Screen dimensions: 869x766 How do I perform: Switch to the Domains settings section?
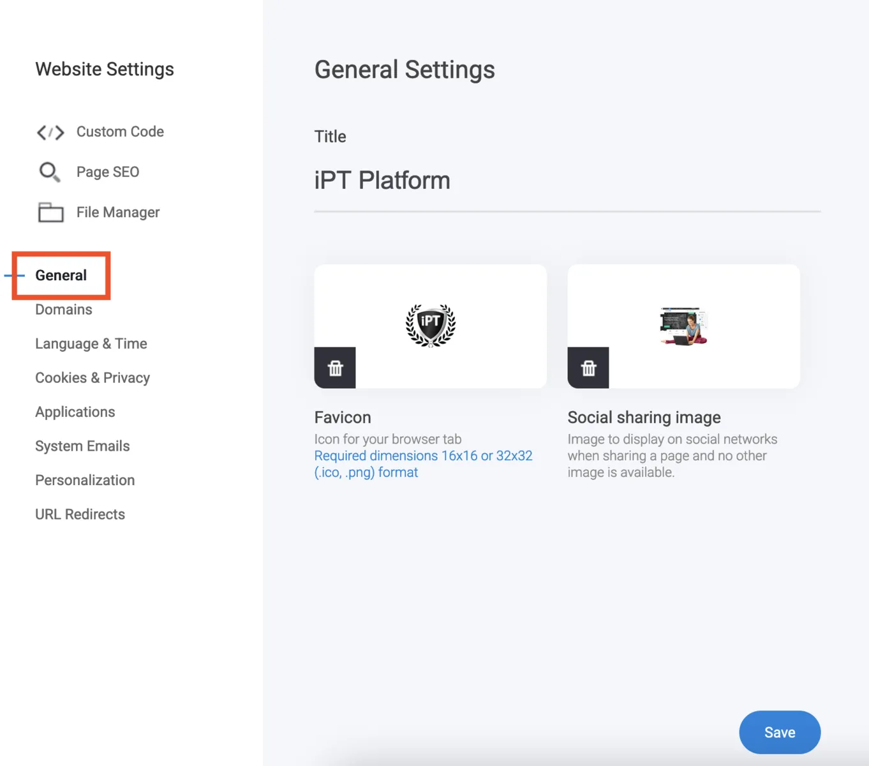[64, 309]
